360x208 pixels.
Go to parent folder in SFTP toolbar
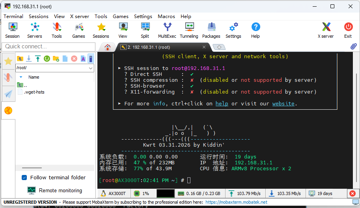coord(20,59)
